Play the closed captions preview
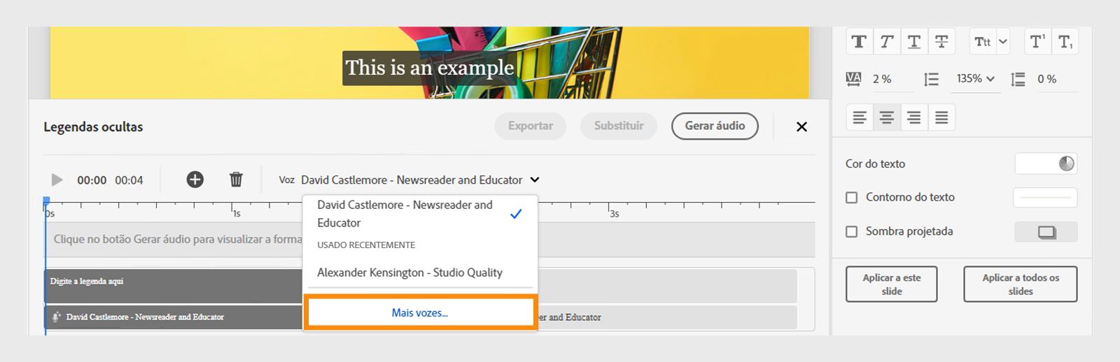1120x362 pixels. coord(57,180)
